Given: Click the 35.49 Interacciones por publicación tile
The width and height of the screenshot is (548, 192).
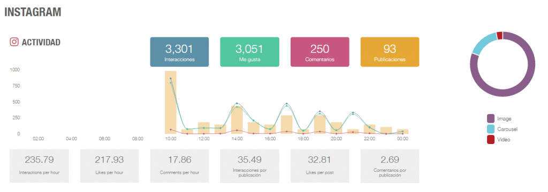Looking at the screenshot, I should [x=249, y=166].
